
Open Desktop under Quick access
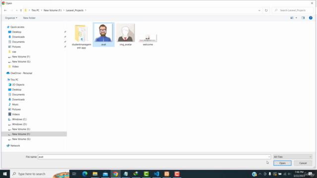16,32
